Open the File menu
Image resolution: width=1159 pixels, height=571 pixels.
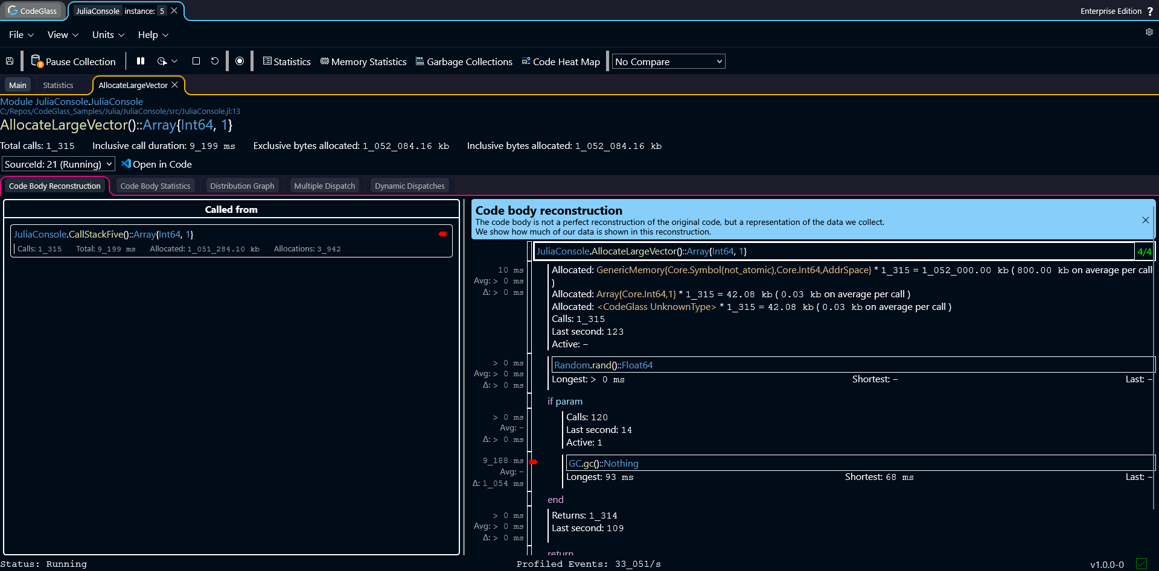pos(21,35)
